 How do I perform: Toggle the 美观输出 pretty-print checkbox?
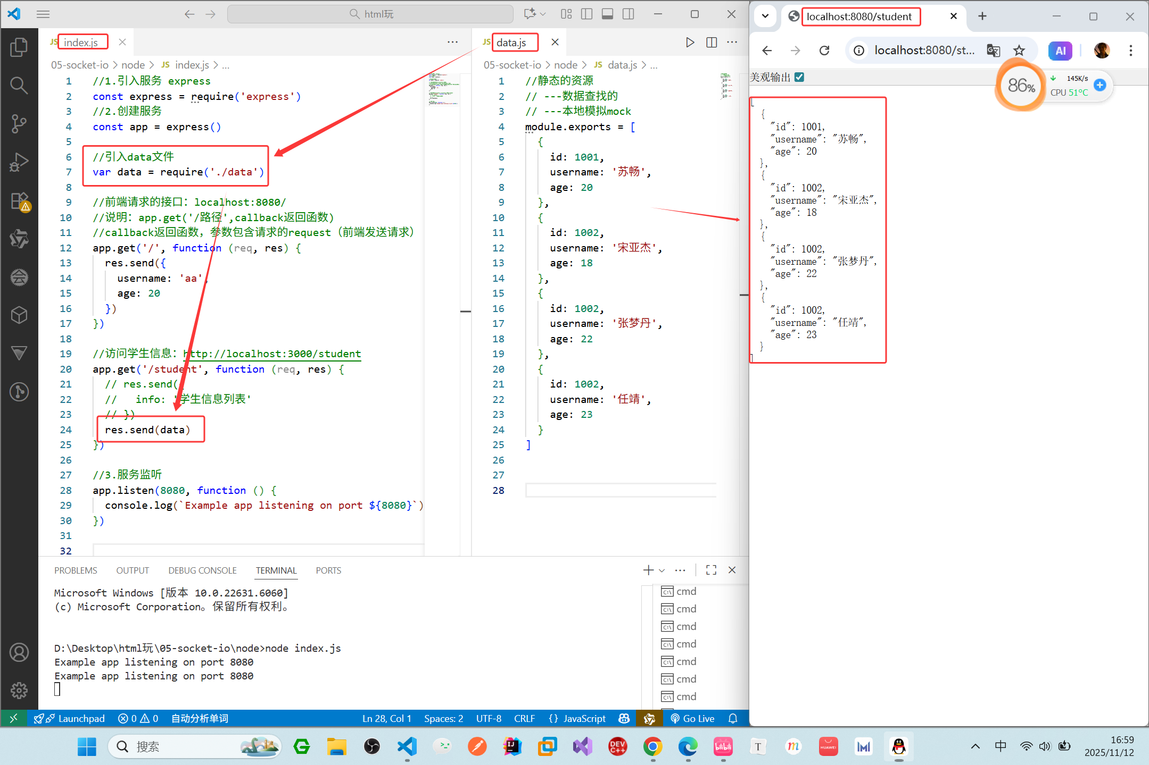pos(799,77)
